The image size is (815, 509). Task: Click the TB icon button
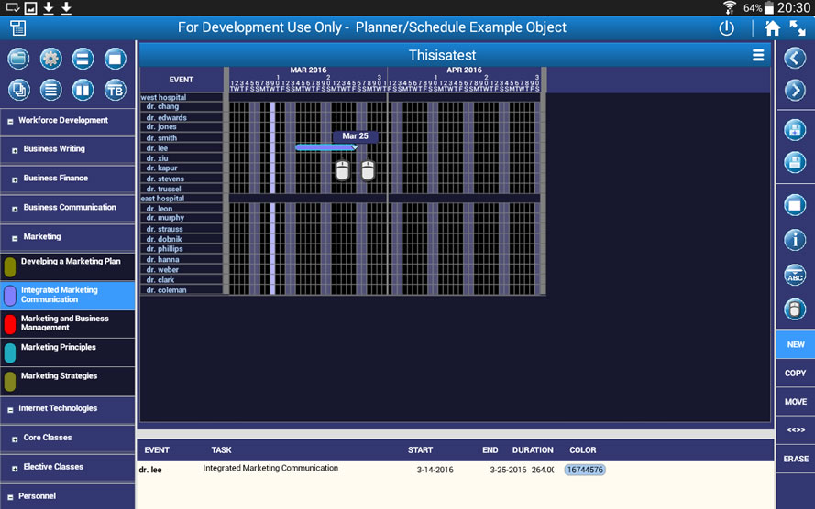(x=115, y=90)
